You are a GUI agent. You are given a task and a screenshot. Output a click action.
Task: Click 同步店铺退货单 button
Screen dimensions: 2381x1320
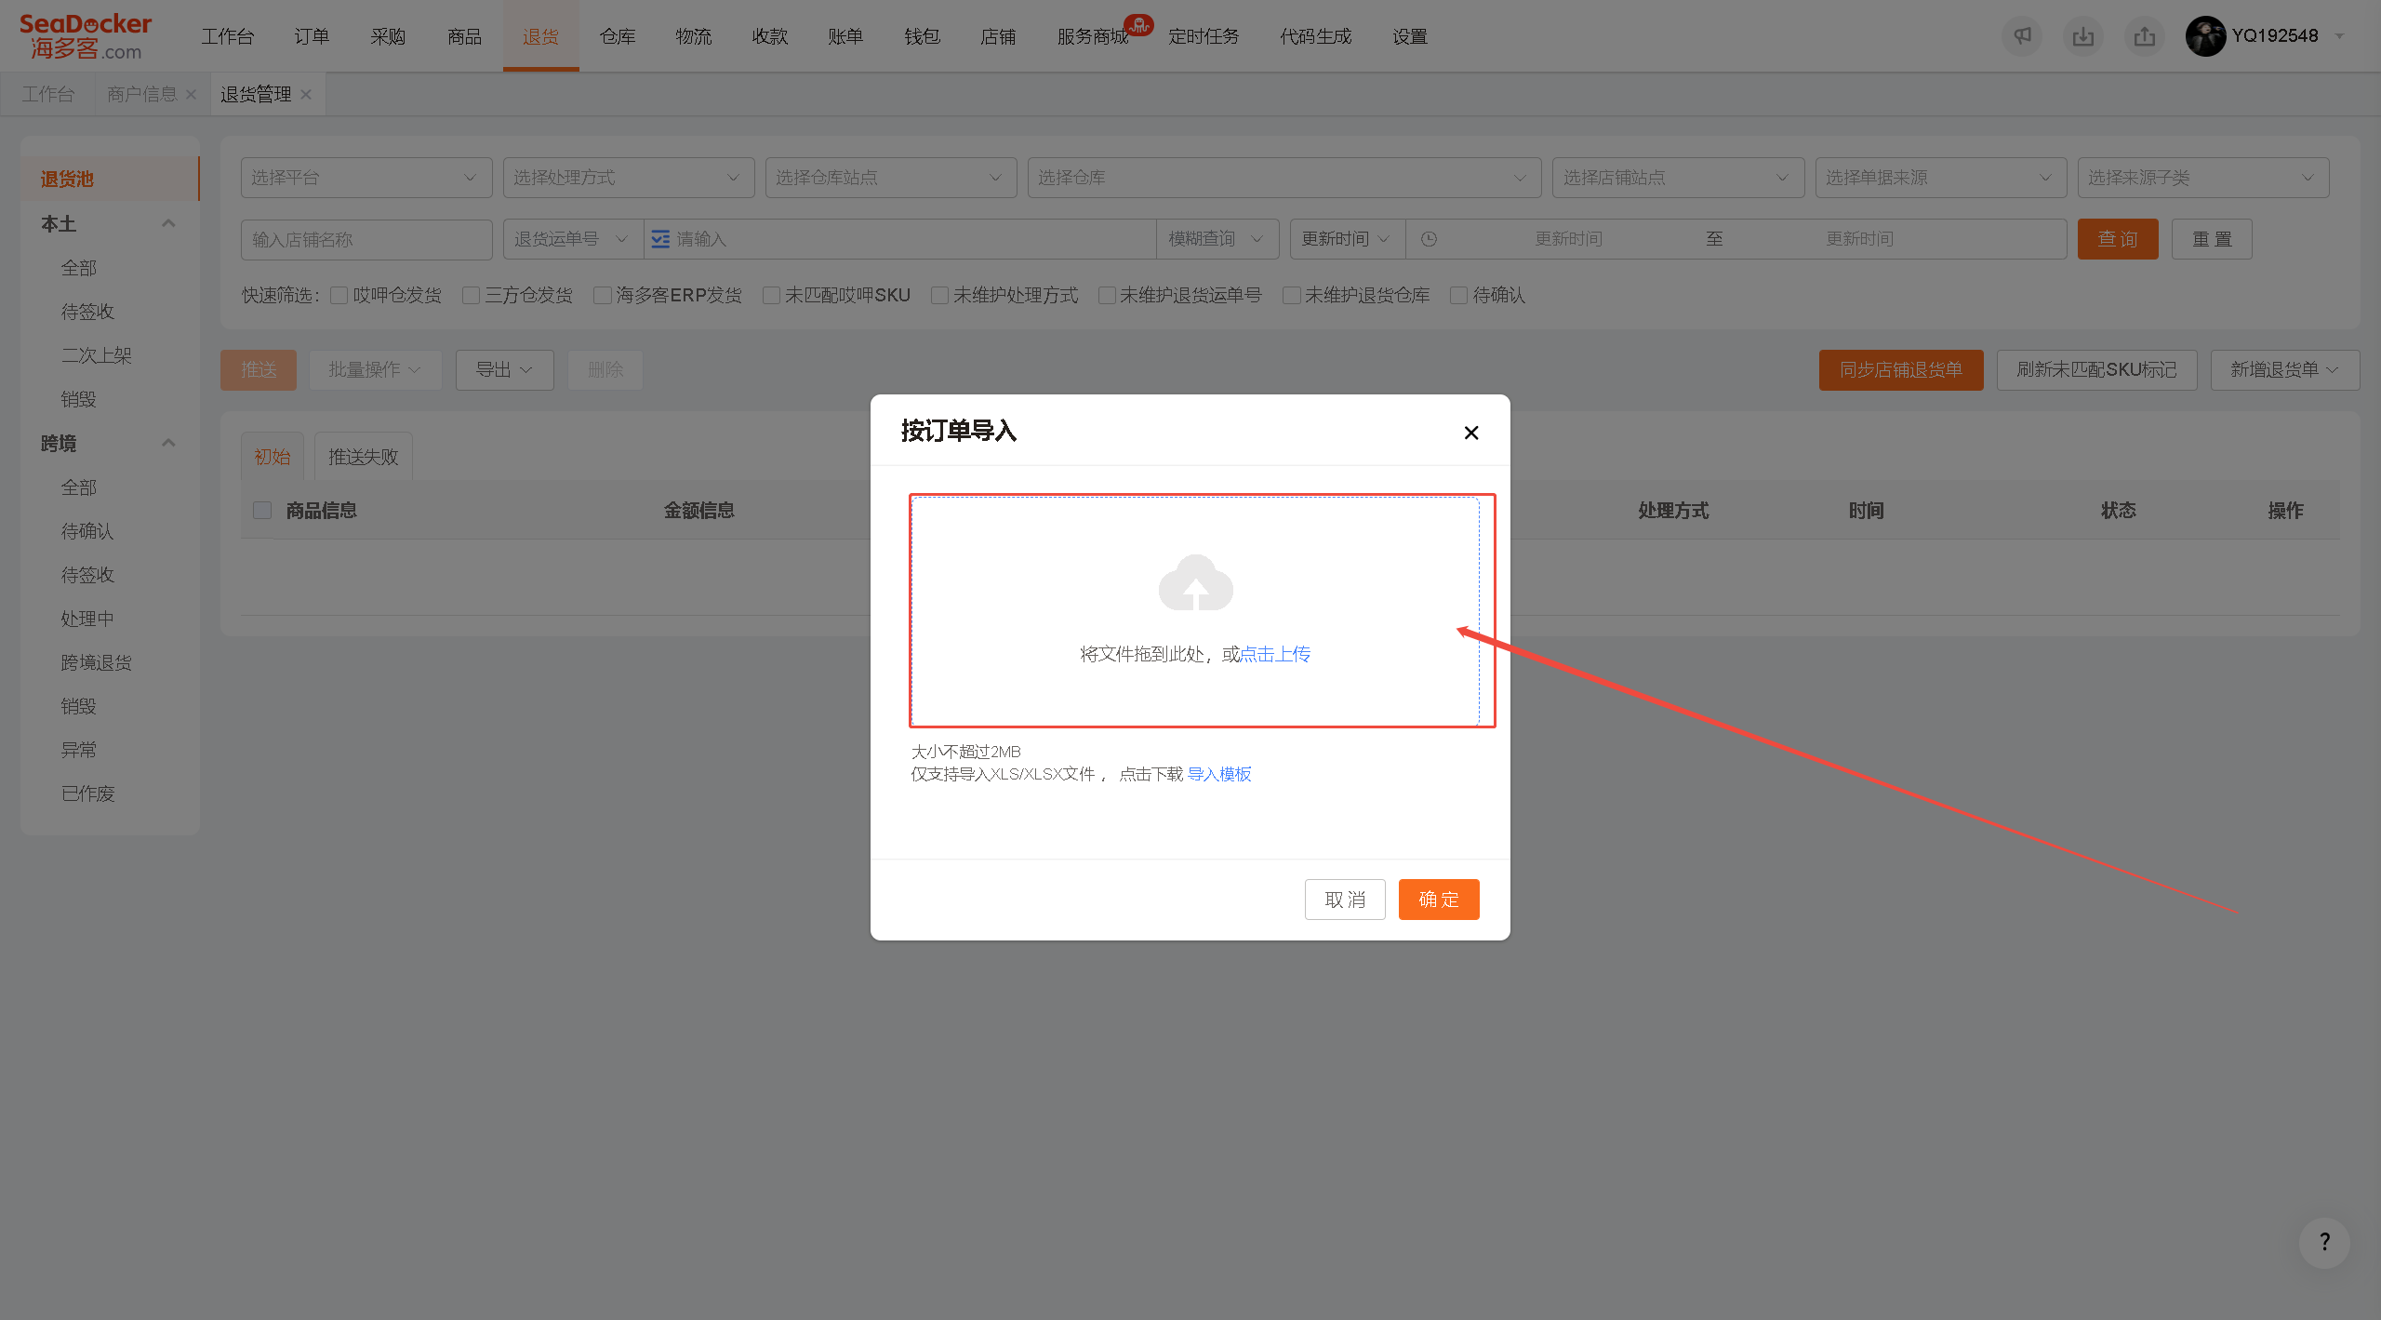coord(1901,369)
